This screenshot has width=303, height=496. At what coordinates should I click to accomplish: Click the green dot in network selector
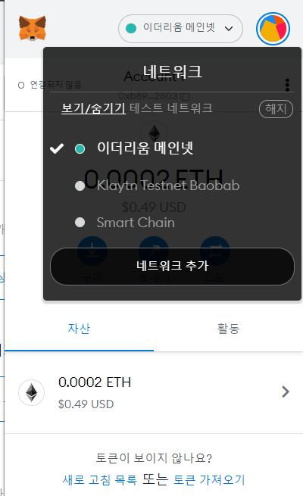(131, 29)
